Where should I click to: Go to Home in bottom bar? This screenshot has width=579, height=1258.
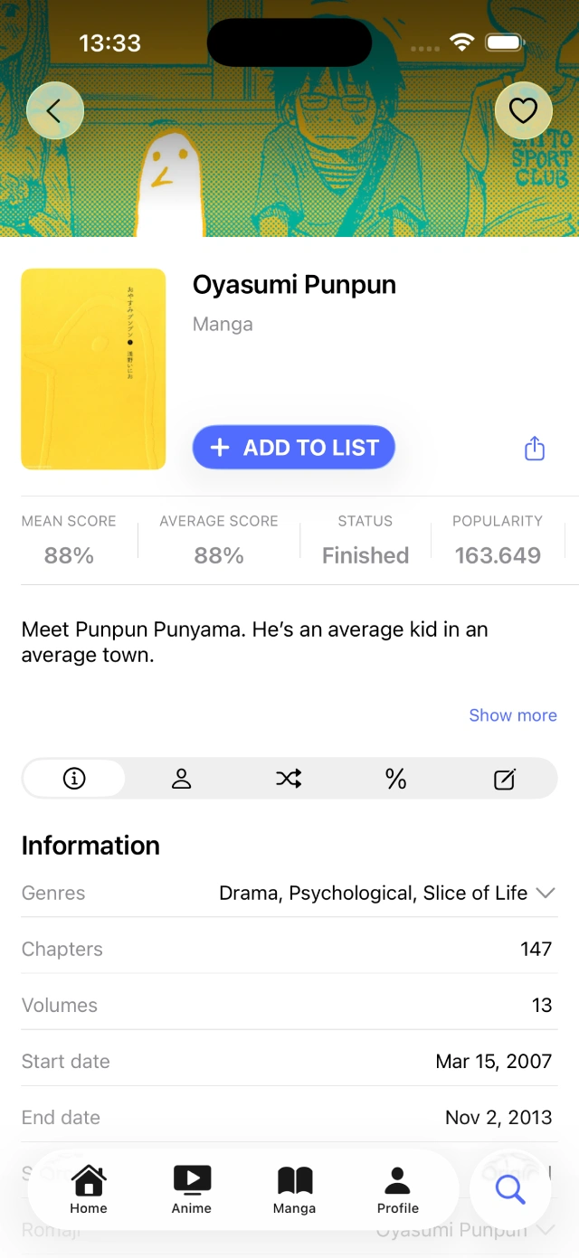coord(89,1189)
